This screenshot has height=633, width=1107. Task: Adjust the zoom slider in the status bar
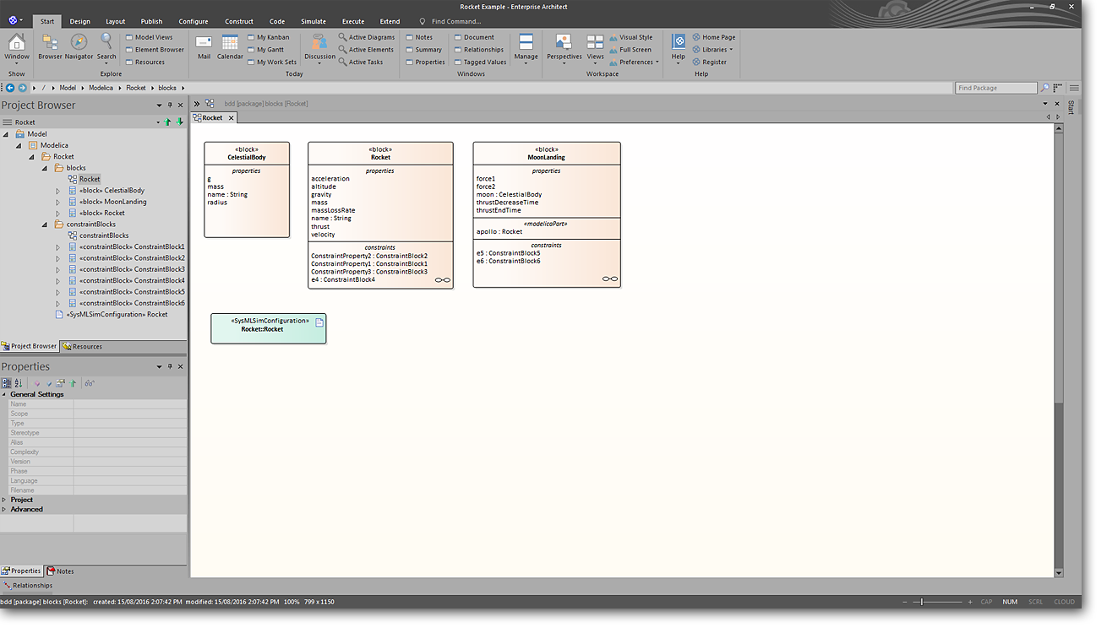(922, 602)
